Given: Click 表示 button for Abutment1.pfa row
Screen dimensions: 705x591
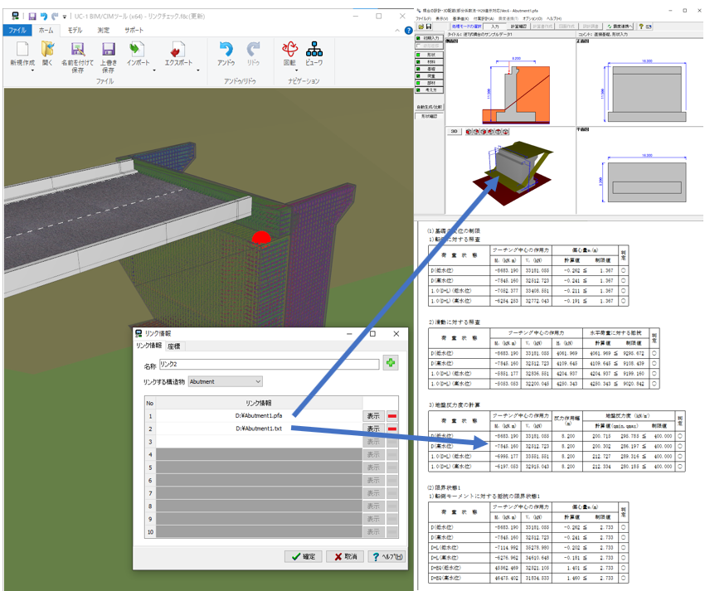Looking at the screenshot, I should tap(372, 415).
